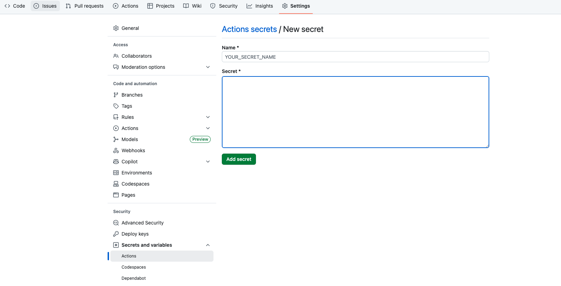Click the branch icon beside Branches
Screen dimensions: 561x286
tap(116, 95)
